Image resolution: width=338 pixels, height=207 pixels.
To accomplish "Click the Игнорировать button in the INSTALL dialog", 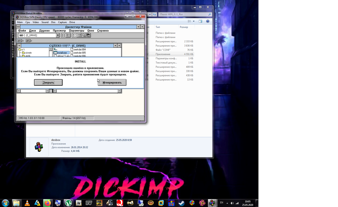I will 112,82.
